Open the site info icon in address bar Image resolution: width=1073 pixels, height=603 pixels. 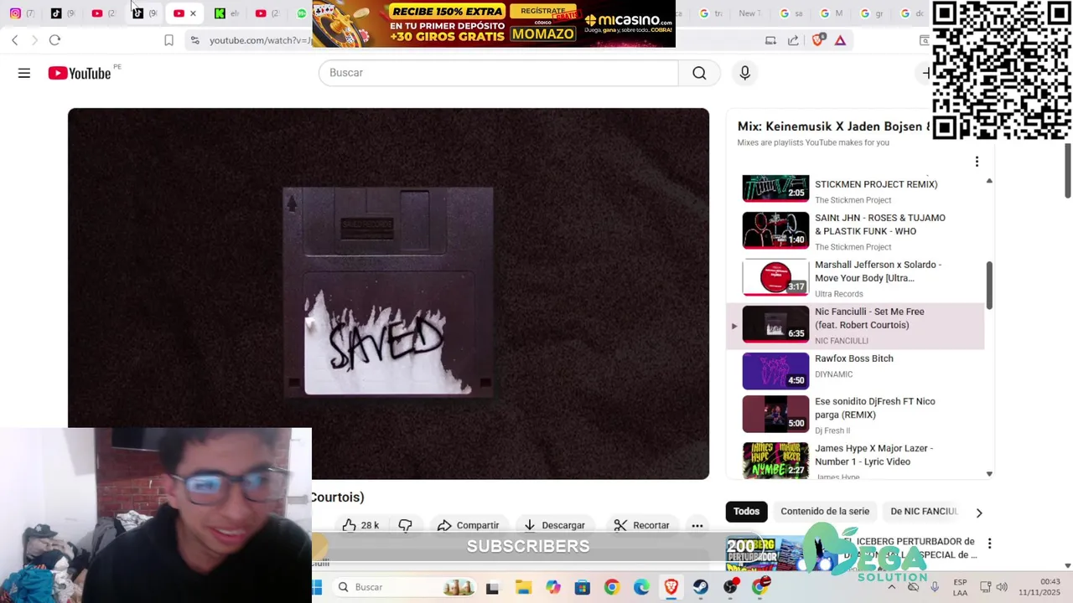pyautogui.click(x=194, y=40)
